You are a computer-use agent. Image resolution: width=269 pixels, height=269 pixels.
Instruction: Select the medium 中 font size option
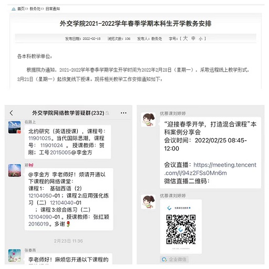point(193,38)
